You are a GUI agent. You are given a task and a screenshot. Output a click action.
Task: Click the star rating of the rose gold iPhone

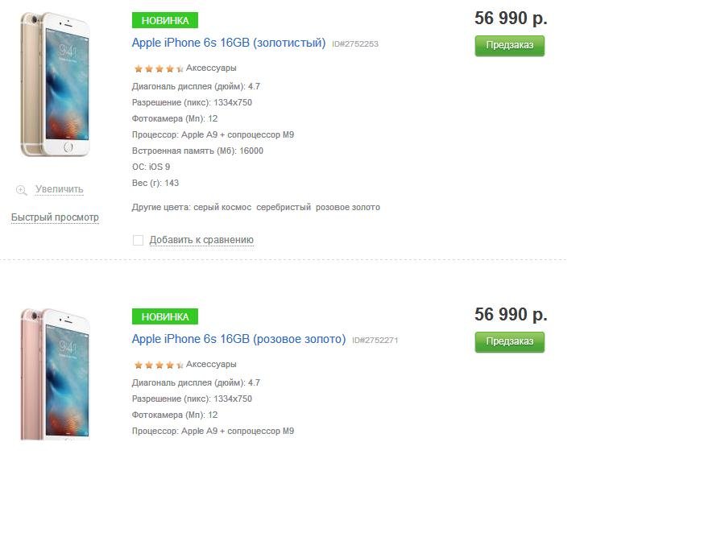[x=159, y=365]
